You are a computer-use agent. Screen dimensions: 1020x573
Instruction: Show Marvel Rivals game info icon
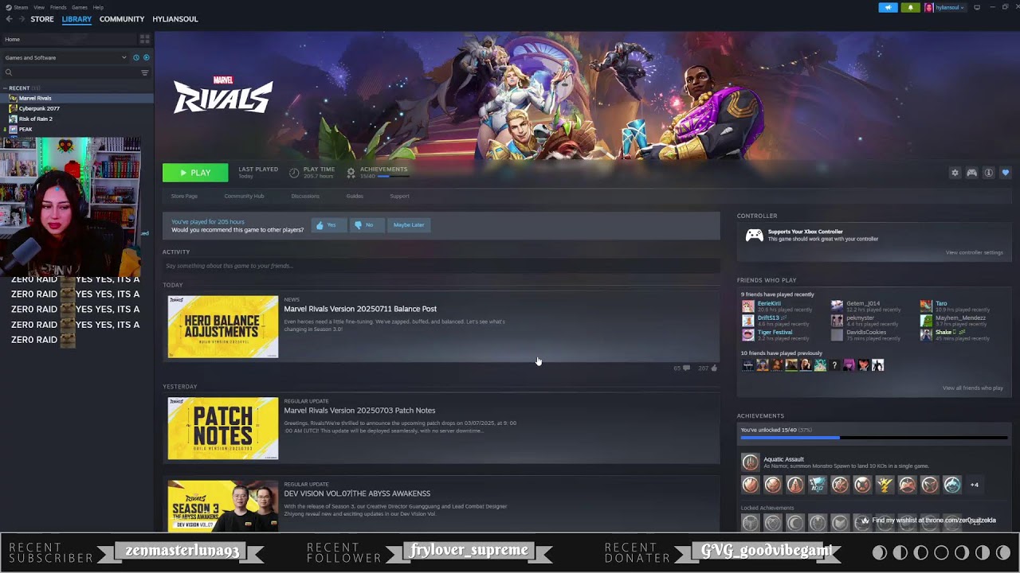pyautogui.click(x=988, y=173)
